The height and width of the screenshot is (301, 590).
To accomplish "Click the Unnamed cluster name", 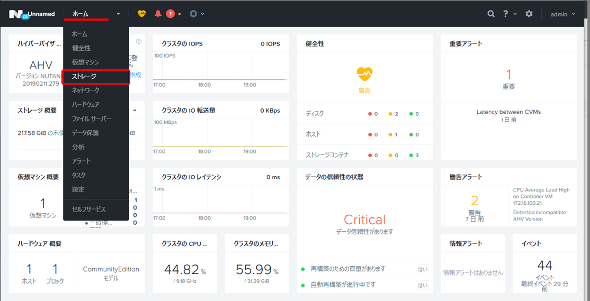I will point(41,14).
